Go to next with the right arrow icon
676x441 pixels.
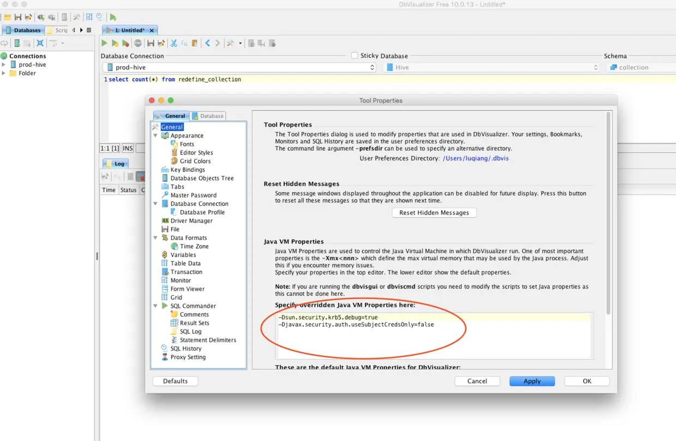tap(218, 43)
